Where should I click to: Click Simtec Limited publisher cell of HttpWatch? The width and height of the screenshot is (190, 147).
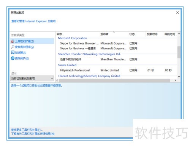click(x=110, y=70)
